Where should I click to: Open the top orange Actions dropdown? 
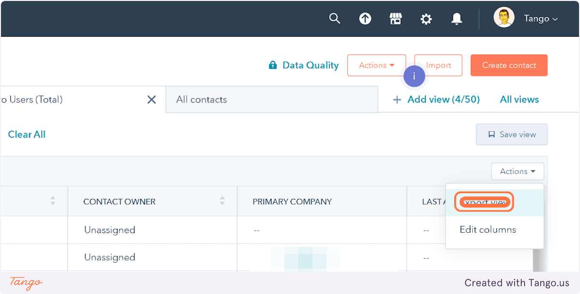(x=377, y=65)
